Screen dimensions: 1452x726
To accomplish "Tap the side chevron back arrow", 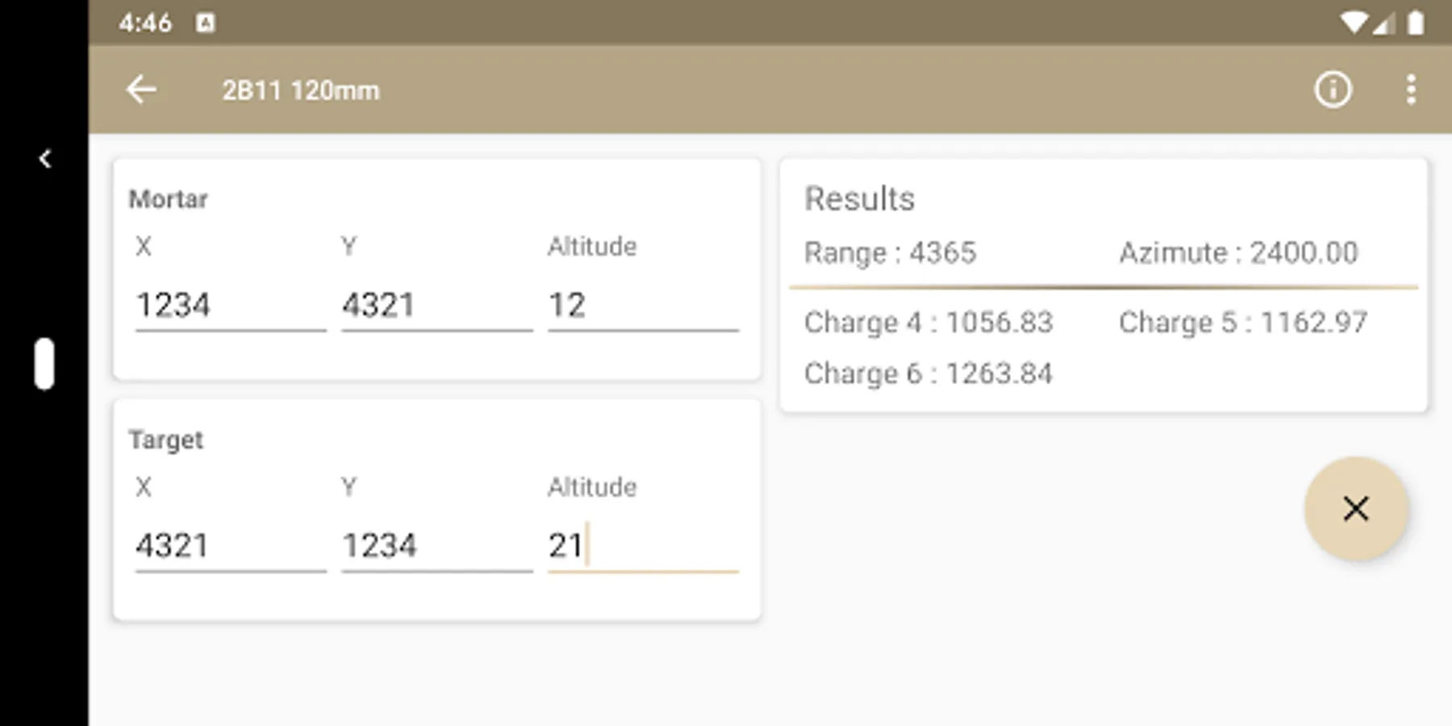I will click(45, 159).
